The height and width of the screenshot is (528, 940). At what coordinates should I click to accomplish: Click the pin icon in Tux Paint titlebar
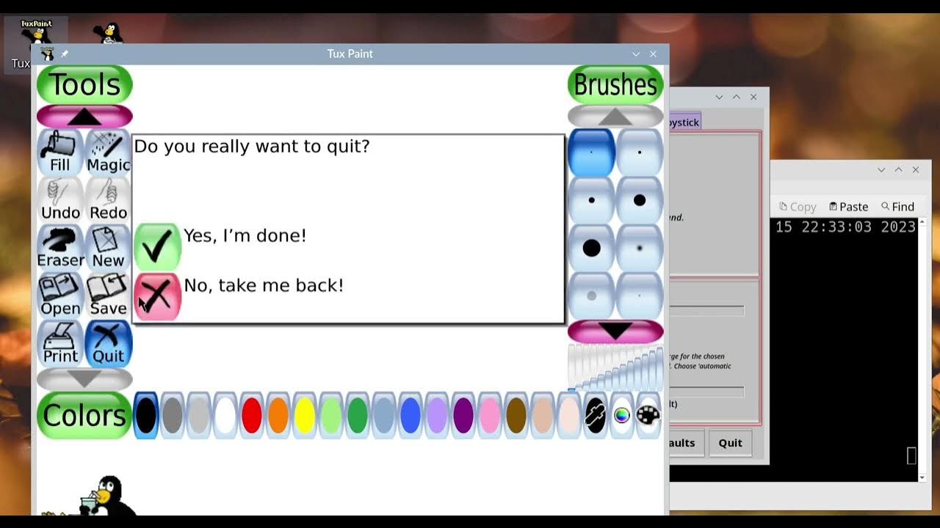point(64,54)
